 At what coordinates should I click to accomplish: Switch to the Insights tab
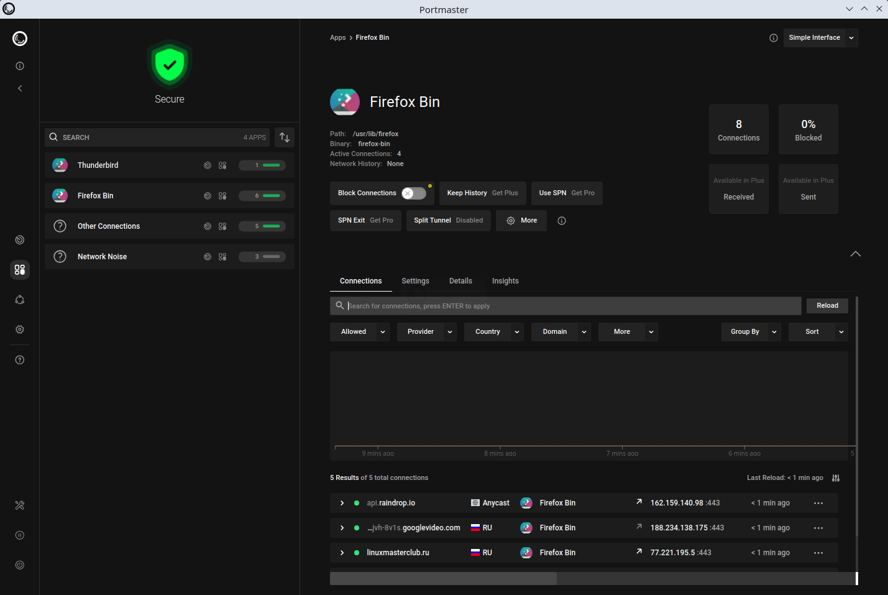click(x=505, y=281)
